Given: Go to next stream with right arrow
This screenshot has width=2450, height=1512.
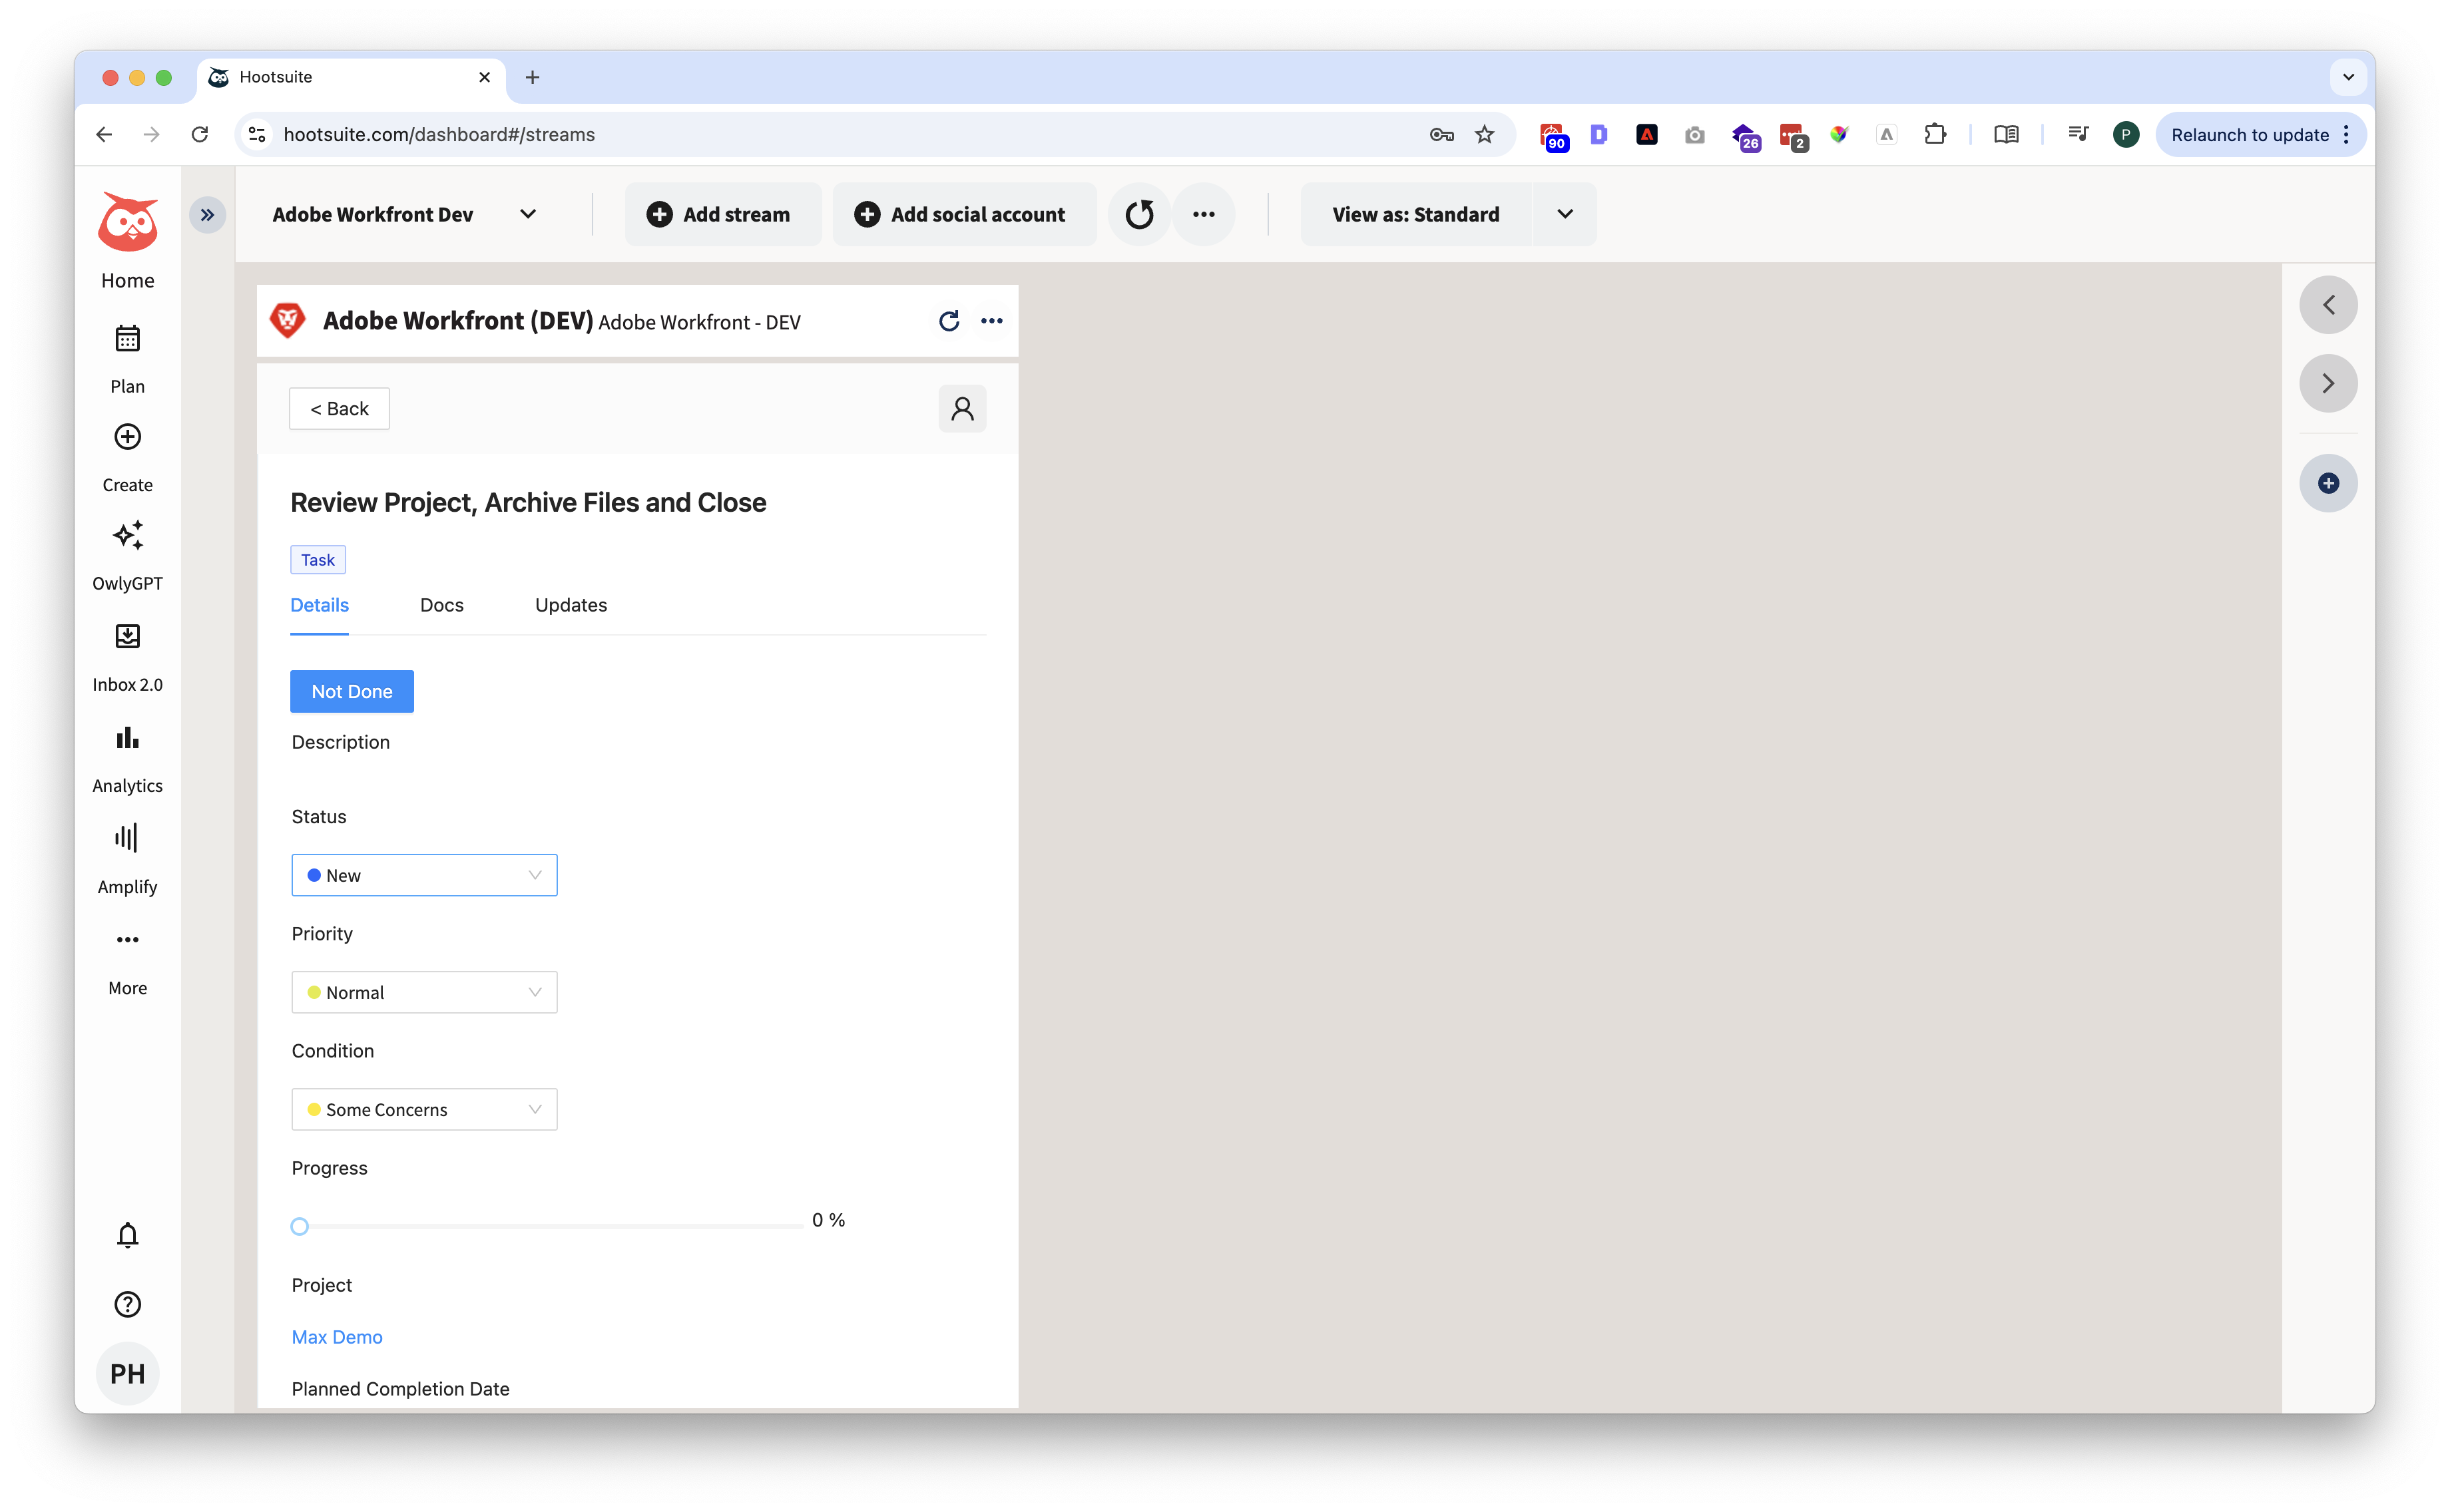Looking at the screenshot, I should 2329,384.
